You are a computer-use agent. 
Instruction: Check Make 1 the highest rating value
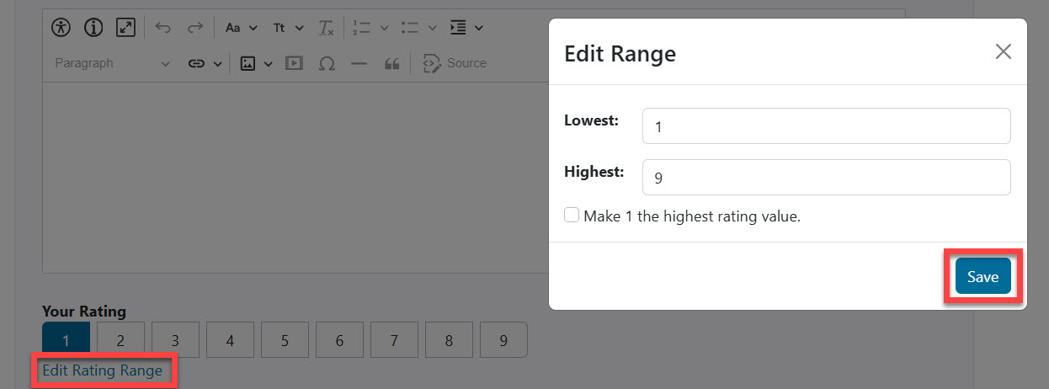pyautogui.click(x=572, y=216)
